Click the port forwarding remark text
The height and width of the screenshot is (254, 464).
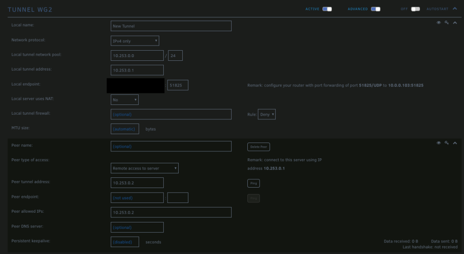click(335, 85)
